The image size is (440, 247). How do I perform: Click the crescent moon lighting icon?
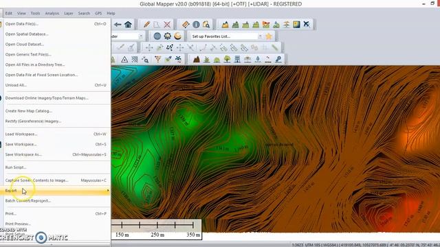177,36
